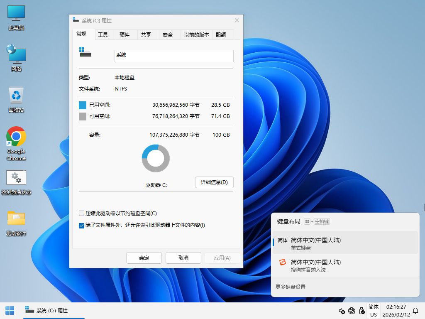
Task: Switch to the 工具 tab
Action: 103,35
